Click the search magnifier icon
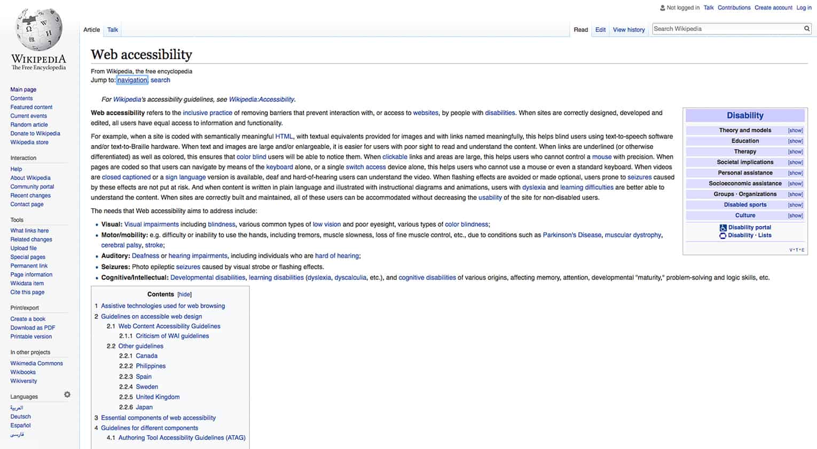Viewport: 817px width, 449px height. 807,29
